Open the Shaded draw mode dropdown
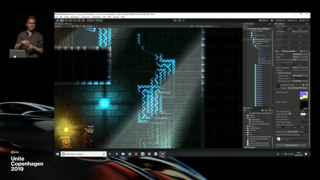This screenshot has width=320, height=180. click(62, 26)
